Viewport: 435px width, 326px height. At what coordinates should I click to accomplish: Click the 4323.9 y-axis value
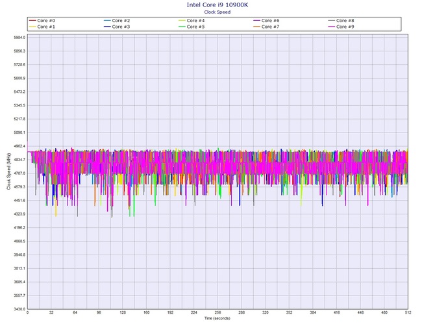tap(19, 214)
